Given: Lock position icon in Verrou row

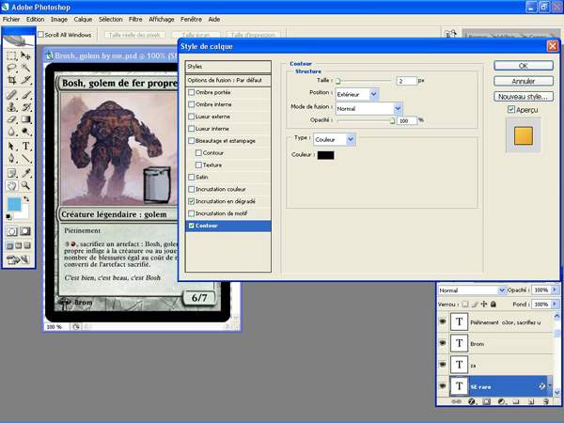Looking at the screenshot, I should (x=484, y=305).
